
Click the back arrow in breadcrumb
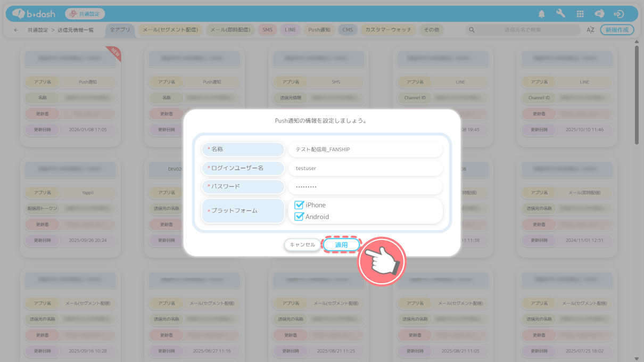16,30
